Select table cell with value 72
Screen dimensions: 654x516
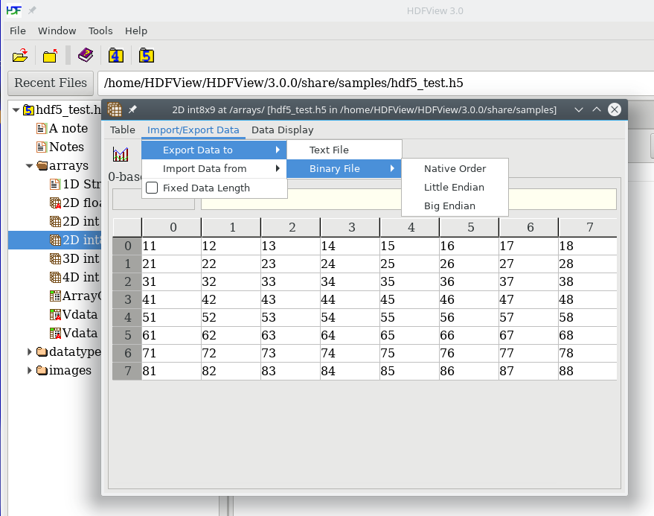231,353
